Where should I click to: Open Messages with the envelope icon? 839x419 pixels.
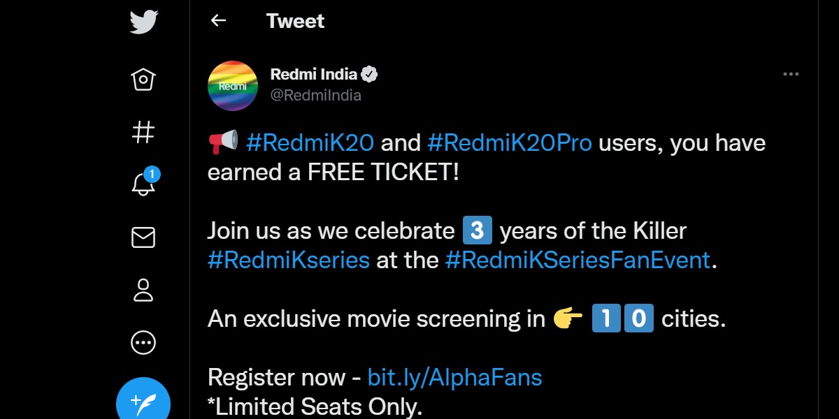click(143, 237)
